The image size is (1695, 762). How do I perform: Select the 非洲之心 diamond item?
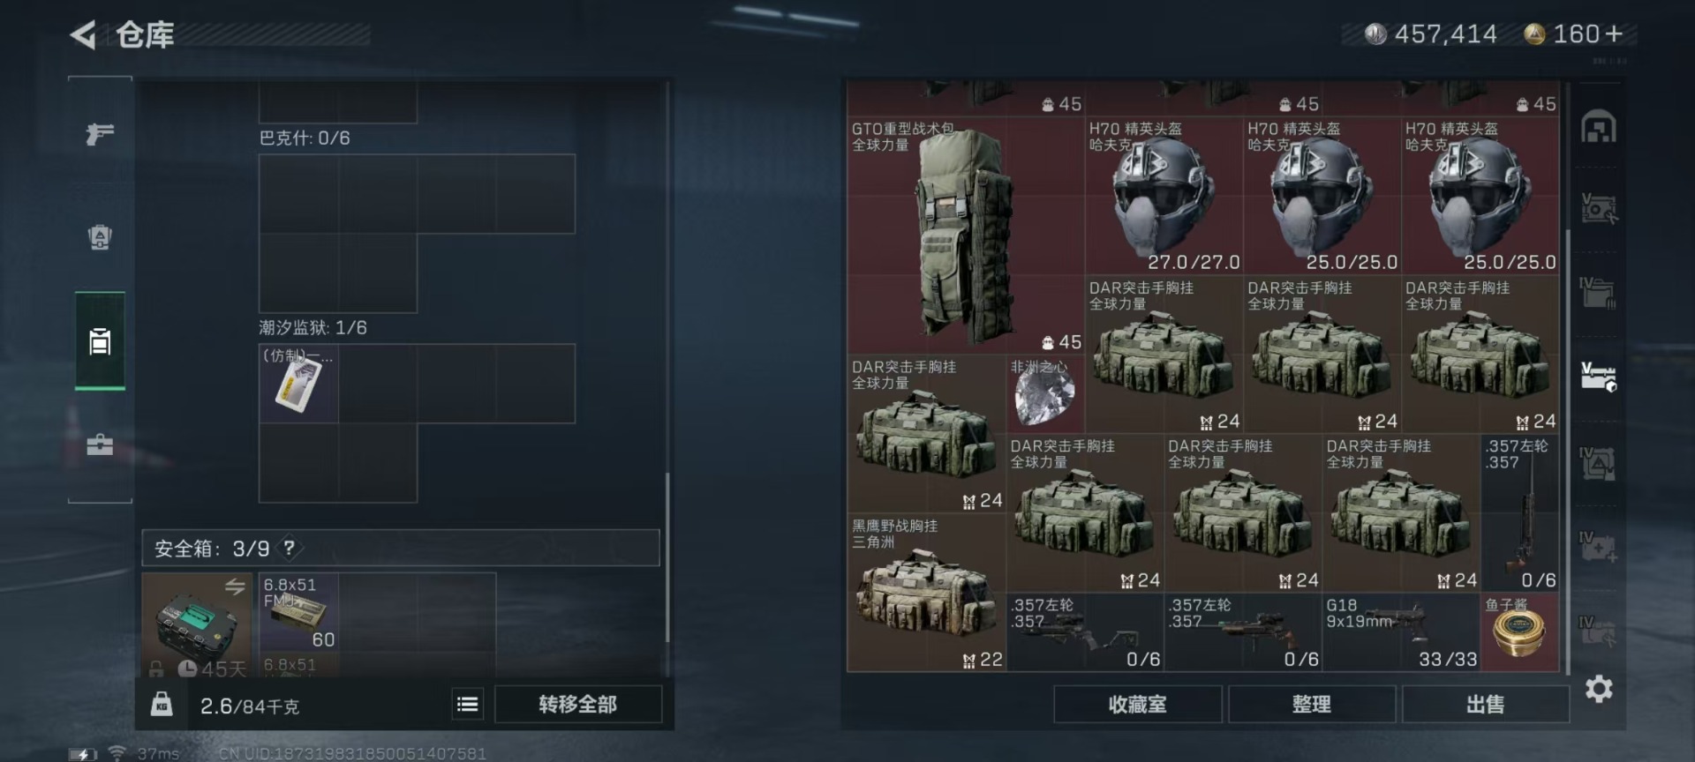tap(1045, 393)
